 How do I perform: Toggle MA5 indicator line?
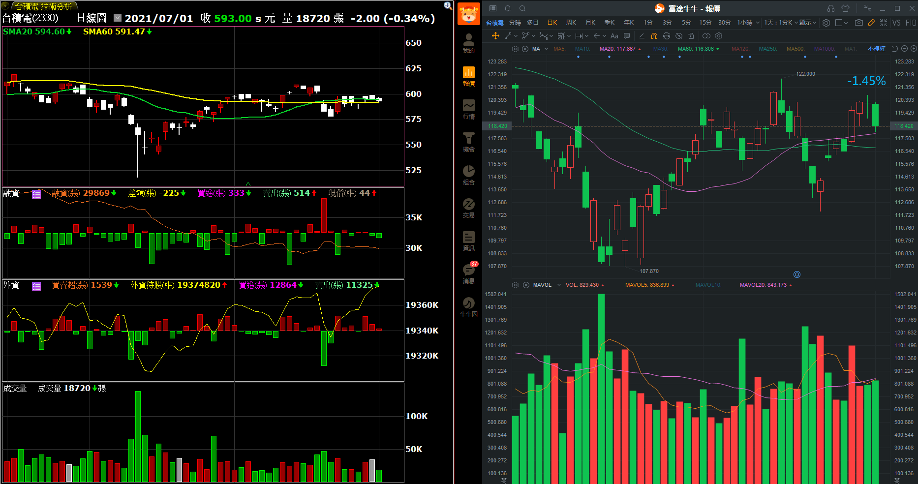point(559,49)
